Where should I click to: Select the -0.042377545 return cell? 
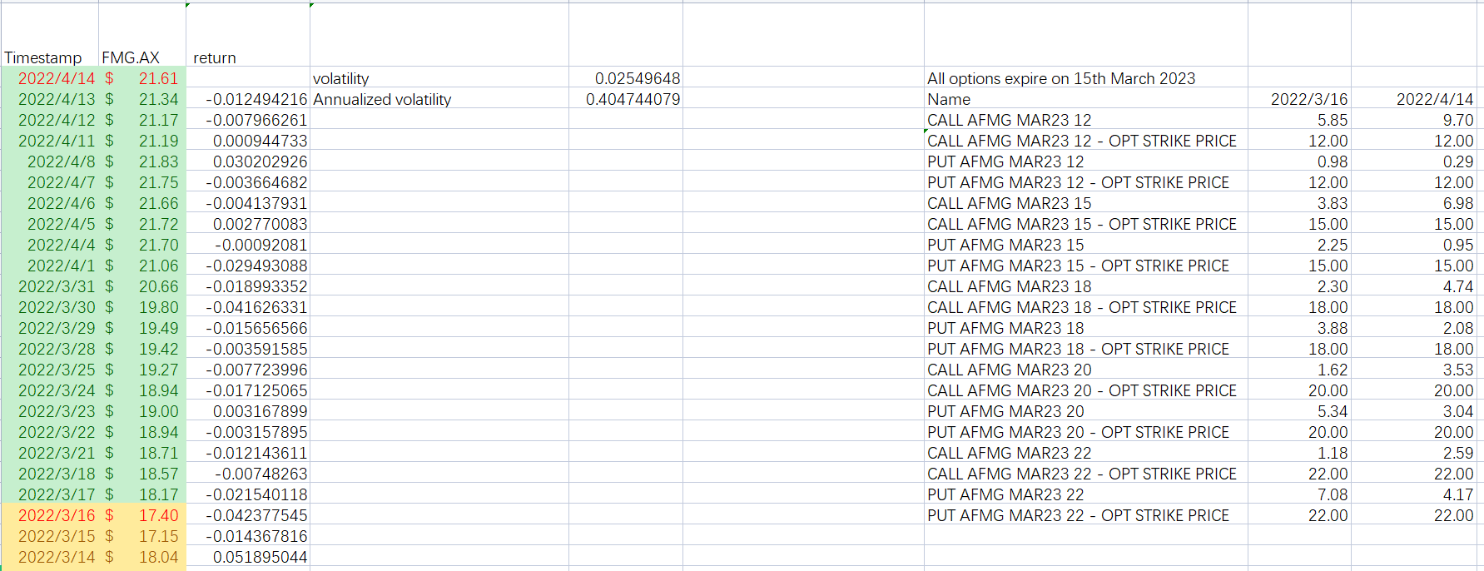[248, 515]
